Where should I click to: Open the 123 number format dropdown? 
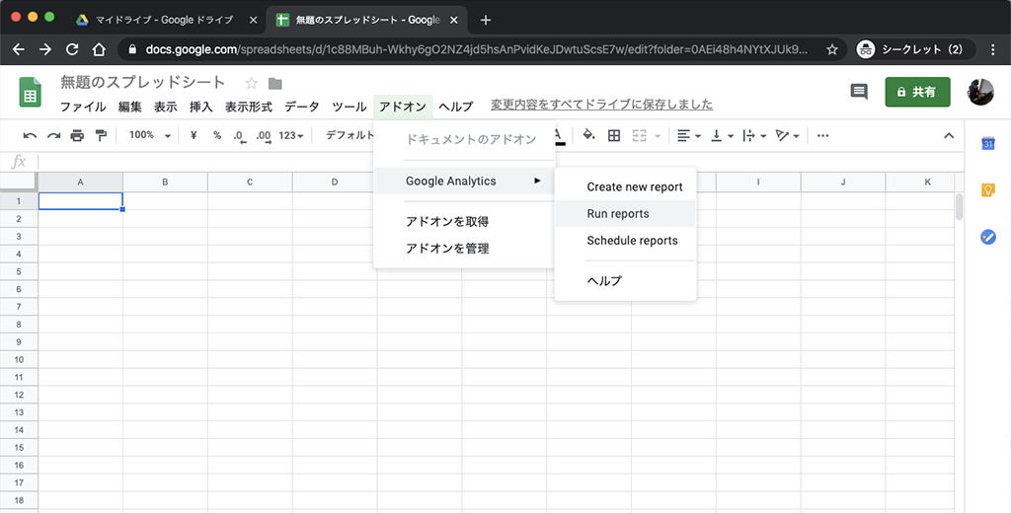click(291, 135)
